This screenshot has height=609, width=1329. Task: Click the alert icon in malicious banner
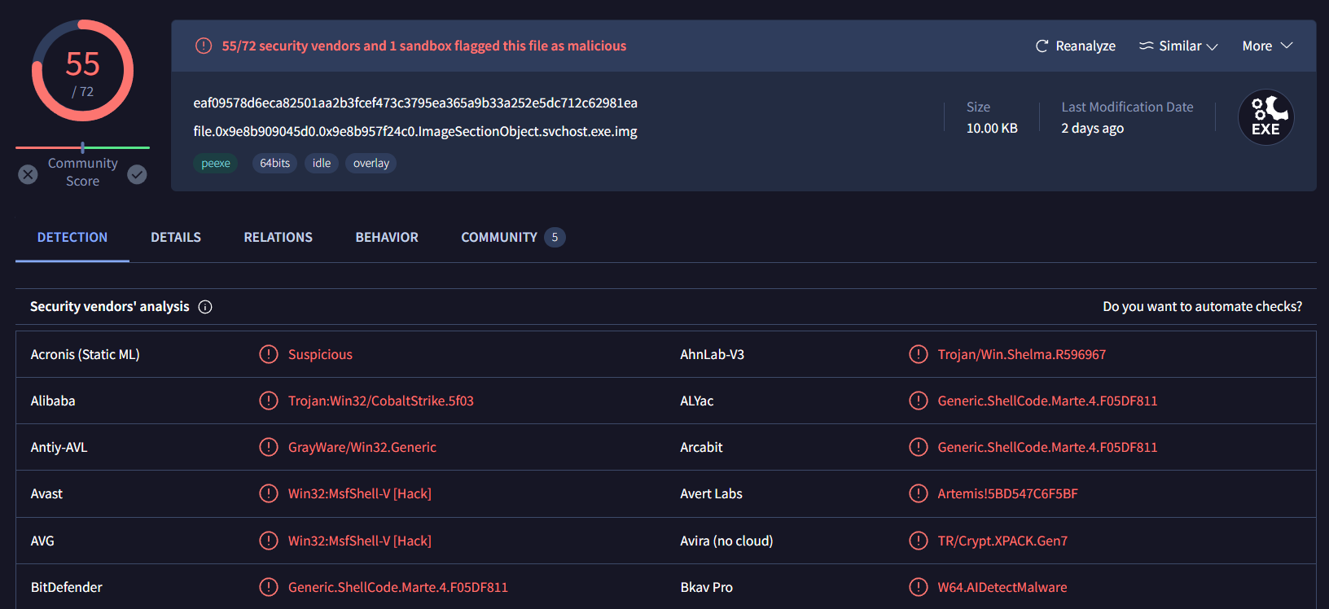(204, 46)
